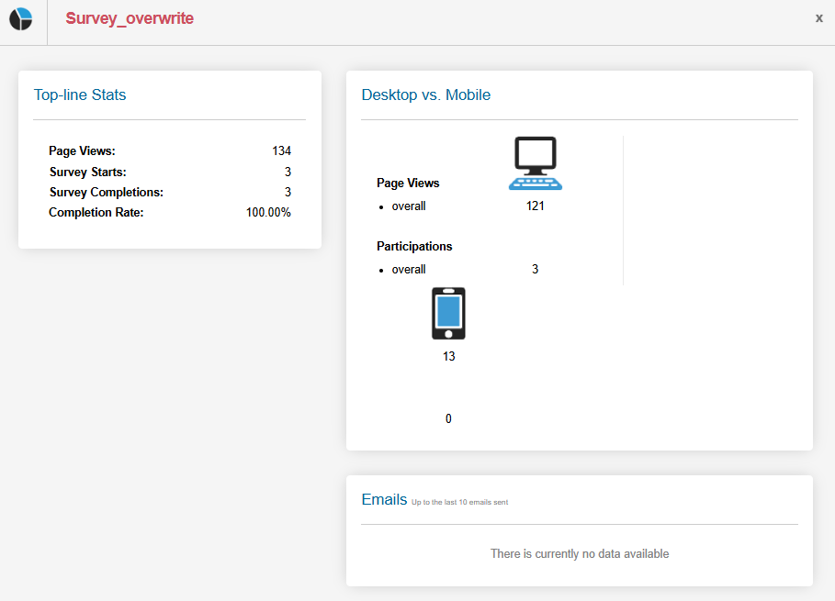The height and width of the screenshot is (601, 835).
Task: Click the mobile Page Views count 13
Action: pyautogui.click(x=447, y=356)
